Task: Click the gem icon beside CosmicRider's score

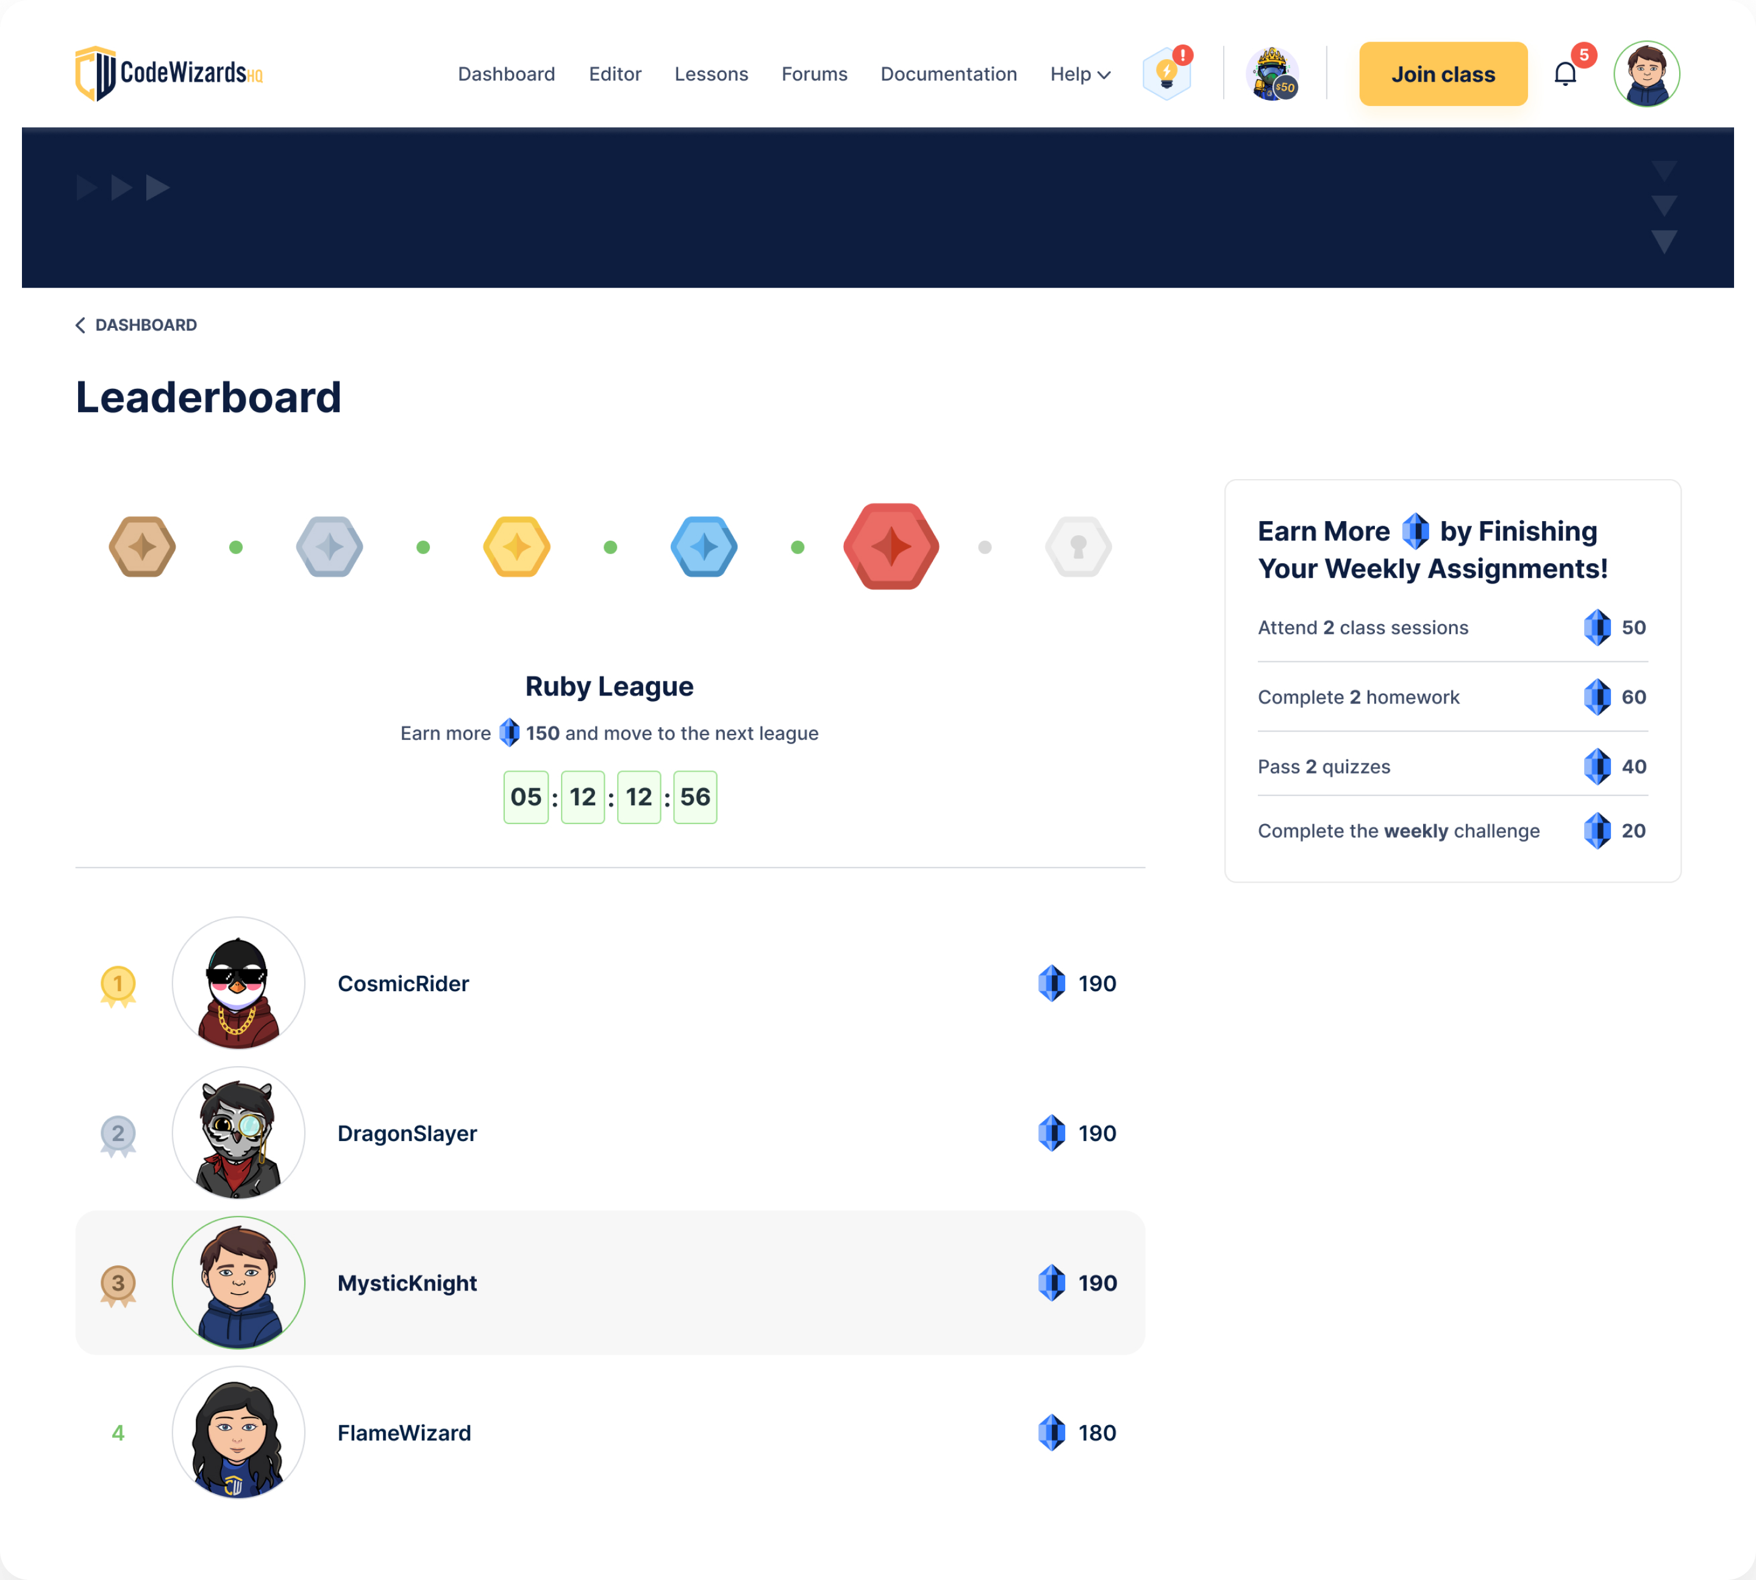Action: [1052, 984]
